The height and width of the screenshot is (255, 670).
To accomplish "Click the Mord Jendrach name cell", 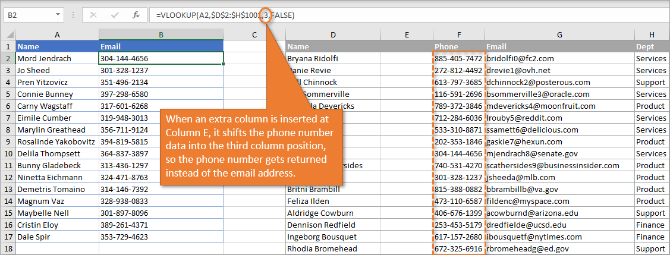I will [57, 58].
